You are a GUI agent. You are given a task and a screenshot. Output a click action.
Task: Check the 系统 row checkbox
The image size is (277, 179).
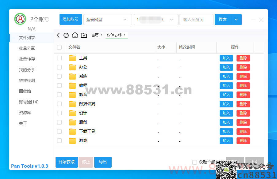point(60,76)
